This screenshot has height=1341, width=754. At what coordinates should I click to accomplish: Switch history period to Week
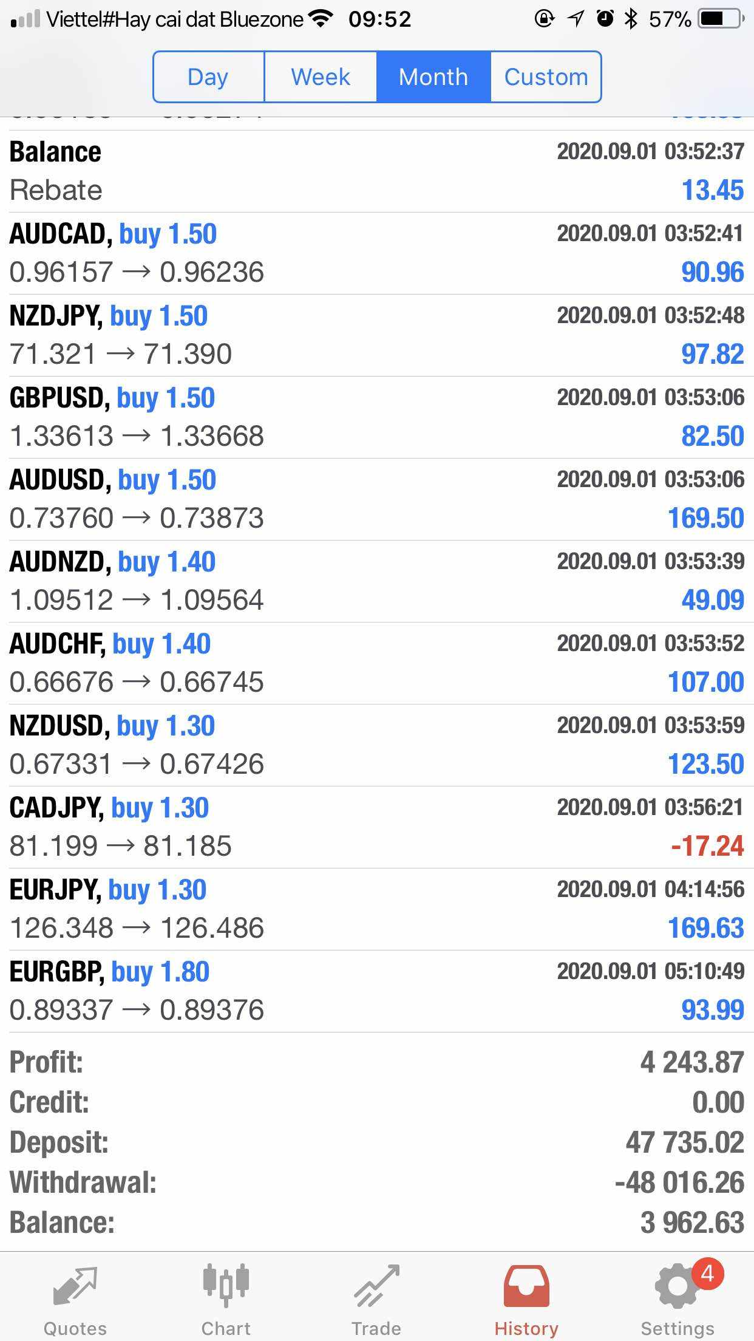pos(321,77)
